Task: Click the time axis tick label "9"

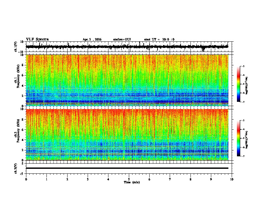Action: click(x=211, y=179)
